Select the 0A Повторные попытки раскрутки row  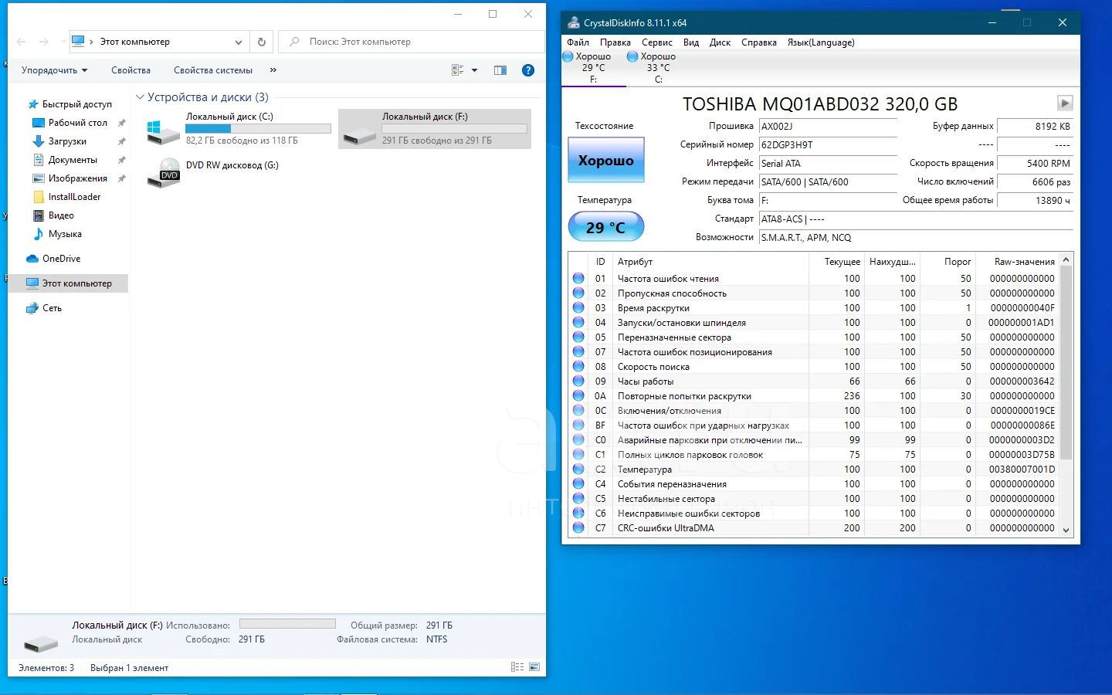[814, 395]
